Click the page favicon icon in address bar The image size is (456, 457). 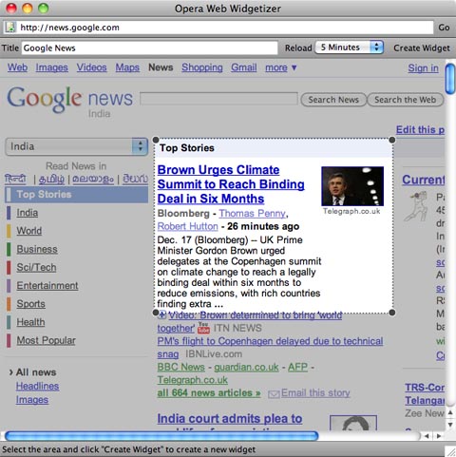coord(10,28)
